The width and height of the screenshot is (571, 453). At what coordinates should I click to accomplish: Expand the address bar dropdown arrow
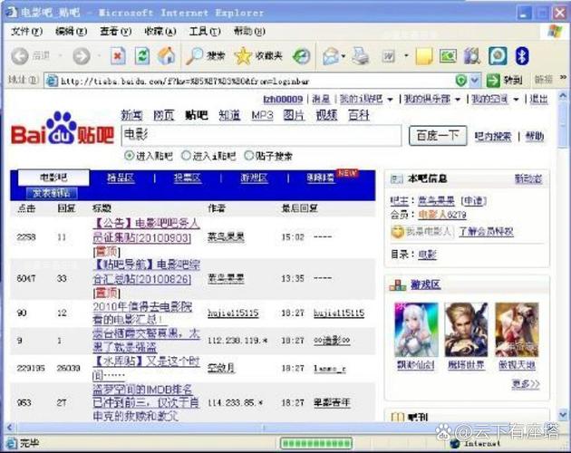coord(475,81)
